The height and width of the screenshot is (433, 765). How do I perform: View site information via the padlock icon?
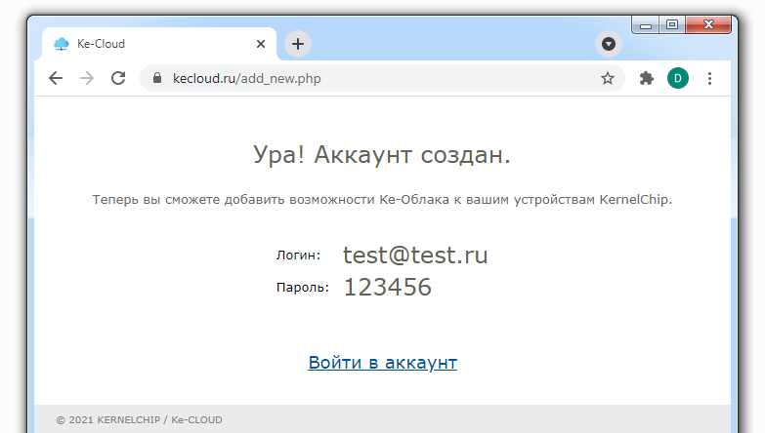[x=156, y=79]
